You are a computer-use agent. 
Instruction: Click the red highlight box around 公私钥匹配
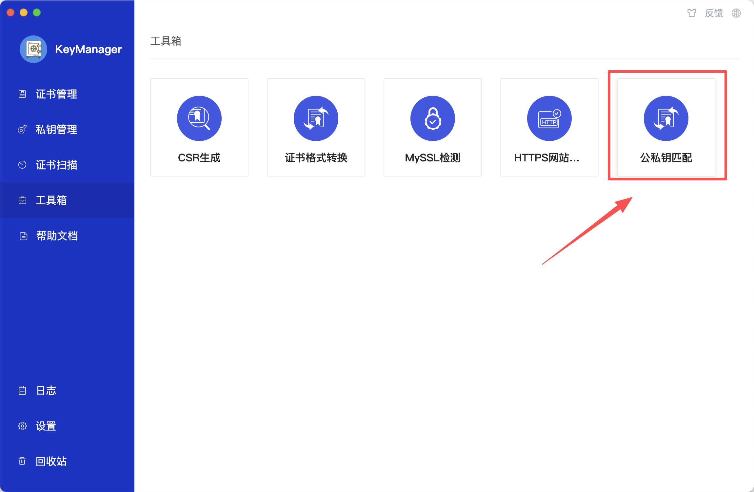click(667, 72)
